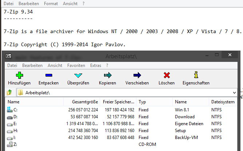Click the Copyright Igor Pavlov line
This screenshot has height=151, width=243.
click(64, 44)
